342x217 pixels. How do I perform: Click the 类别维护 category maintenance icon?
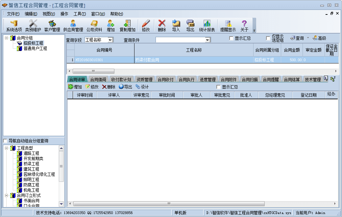[33, 26]
